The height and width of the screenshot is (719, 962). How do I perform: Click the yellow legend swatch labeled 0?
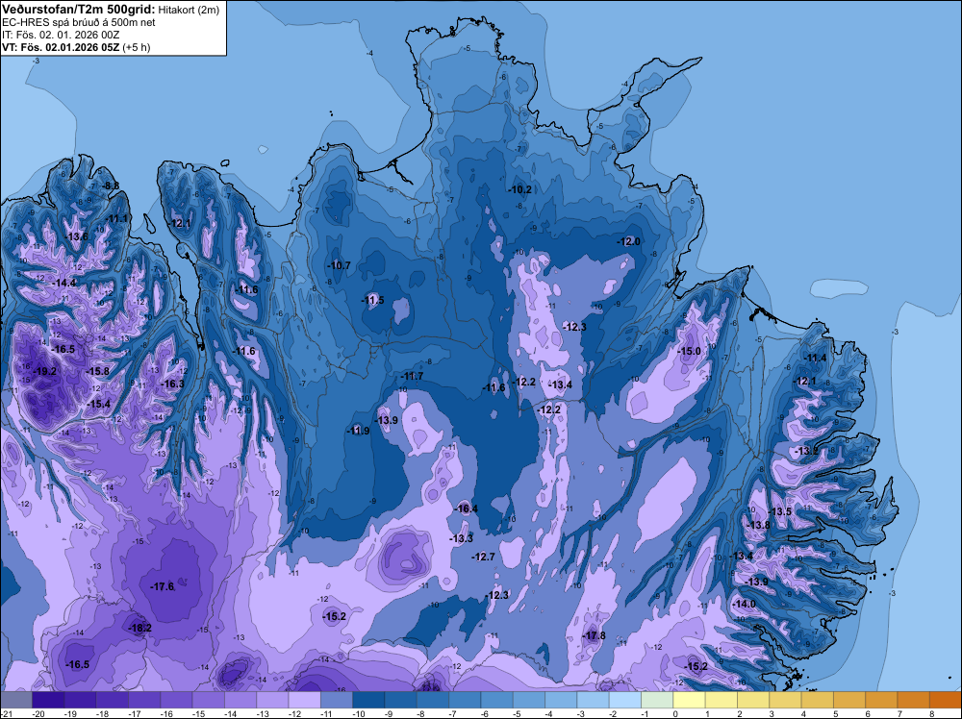(x=689, y=700)
